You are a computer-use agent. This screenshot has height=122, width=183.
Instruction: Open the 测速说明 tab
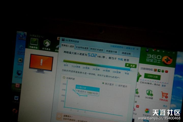click(126, 53)
